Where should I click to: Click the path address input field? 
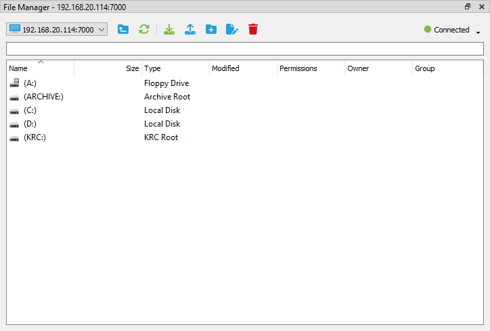tap(244, 49)
